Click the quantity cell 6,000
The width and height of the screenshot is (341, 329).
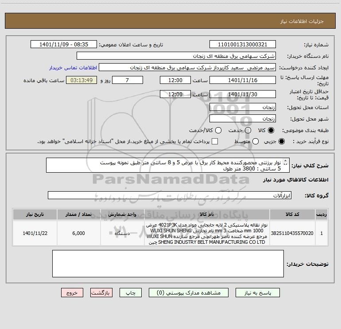(x=78, y=233)
